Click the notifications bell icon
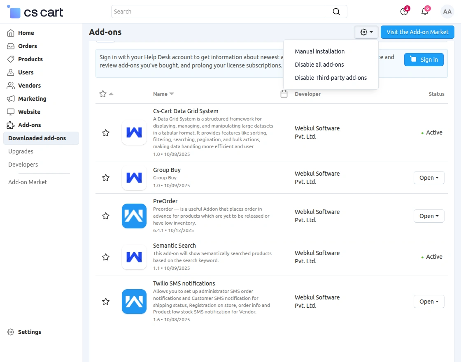 pos(424,12)
